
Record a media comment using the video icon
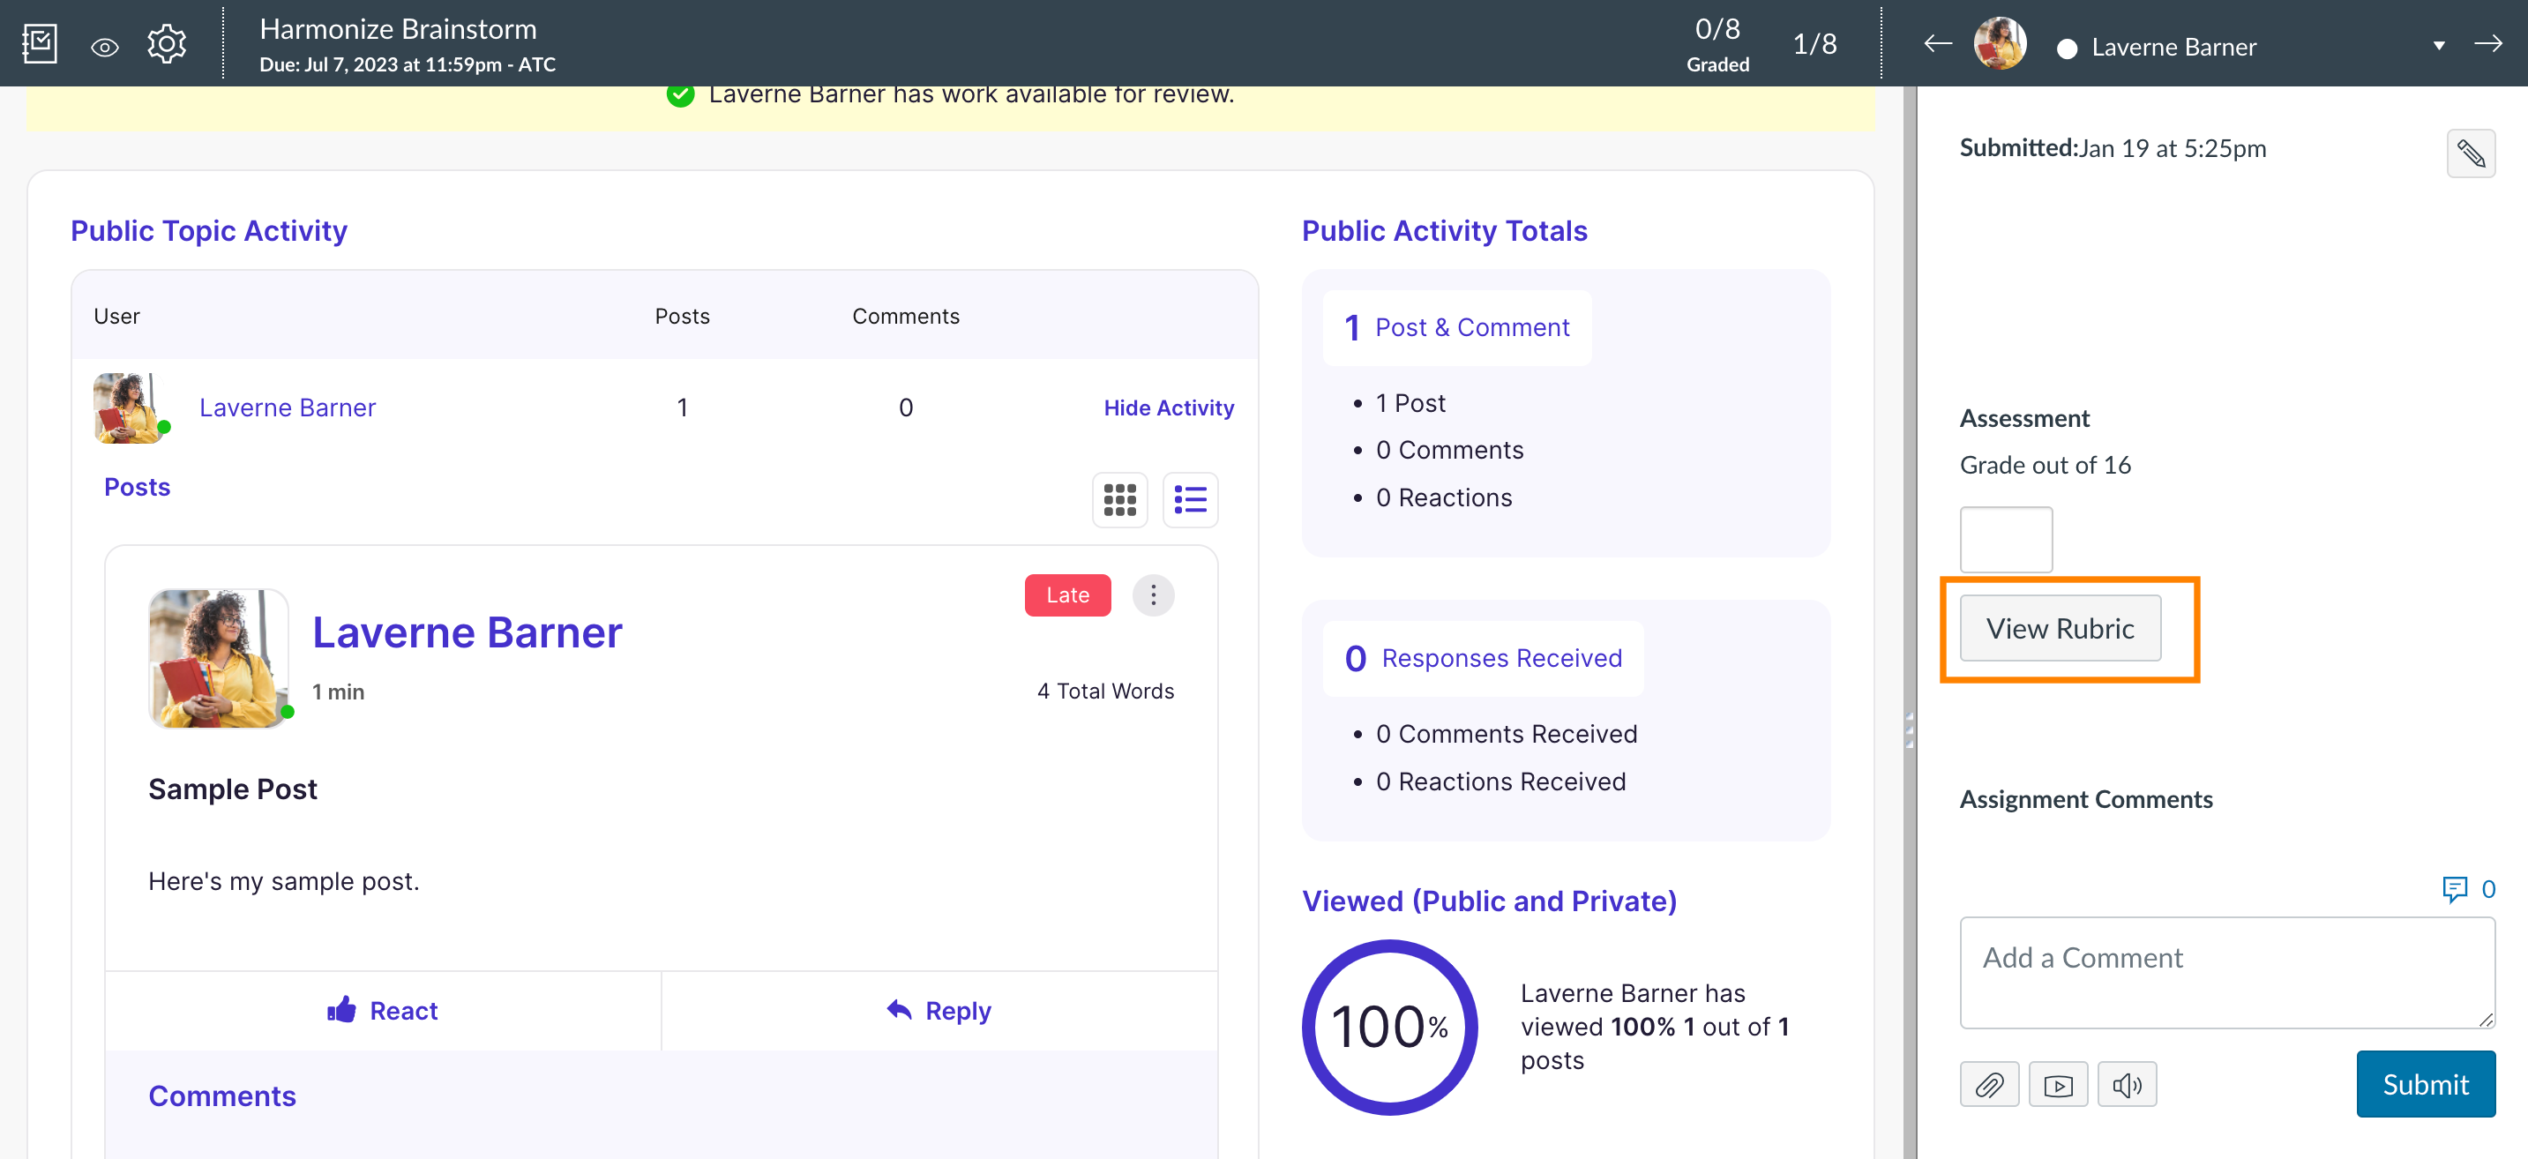(x=2058, y=1083)
